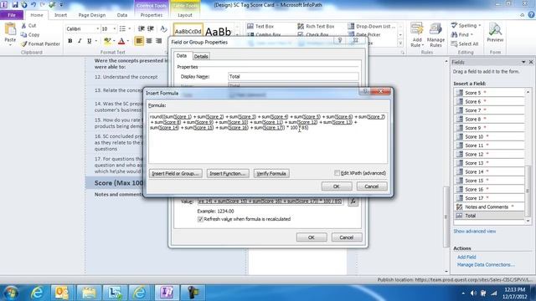The image size is (536, 301).
Task: Switch to the Data ribbon tab
Action: coord(122,15)
